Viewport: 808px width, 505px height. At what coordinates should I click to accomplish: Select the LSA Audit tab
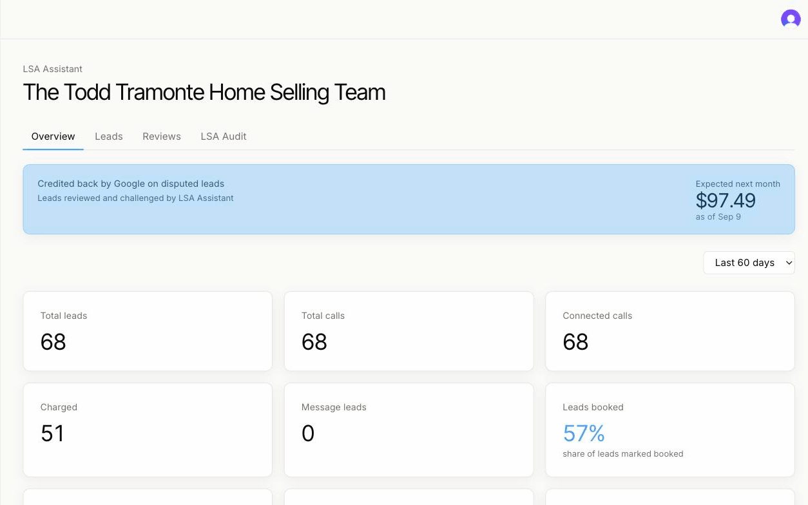(x=224, y=137)
